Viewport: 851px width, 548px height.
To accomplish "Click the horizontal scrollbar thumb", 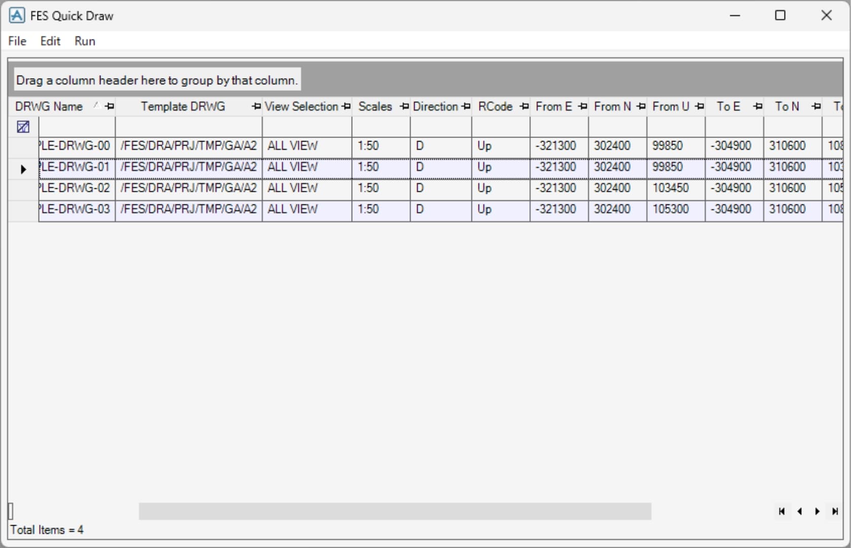I will pyautogui.click(x=395, y=511).
